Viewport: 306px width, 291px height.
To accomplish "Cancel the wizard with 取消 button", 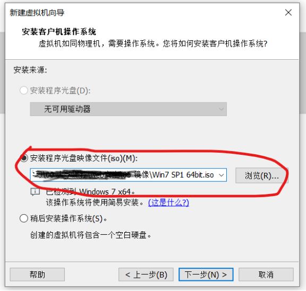I will [266, 275].
